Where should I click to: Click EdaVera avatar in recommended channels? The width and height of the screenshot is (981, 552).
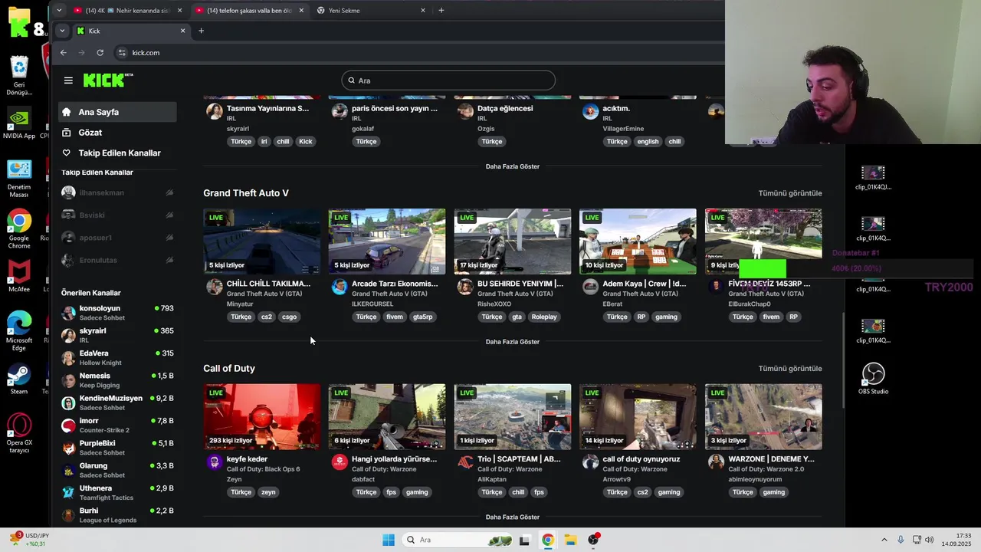pos(68,358)
